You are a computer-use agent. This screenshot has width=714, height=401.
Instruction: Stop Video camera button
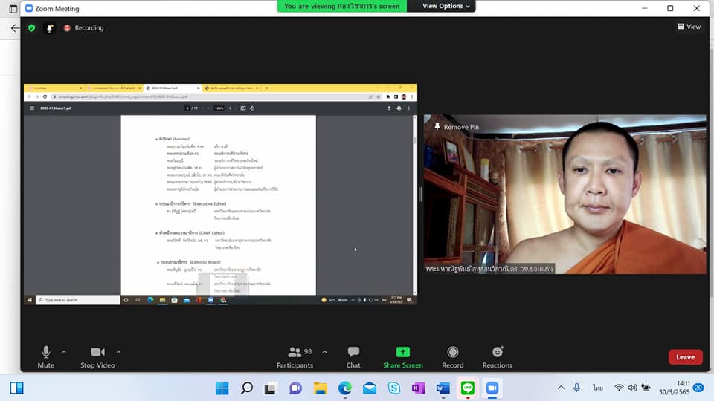pyautogui.click(x=97, y=357)
